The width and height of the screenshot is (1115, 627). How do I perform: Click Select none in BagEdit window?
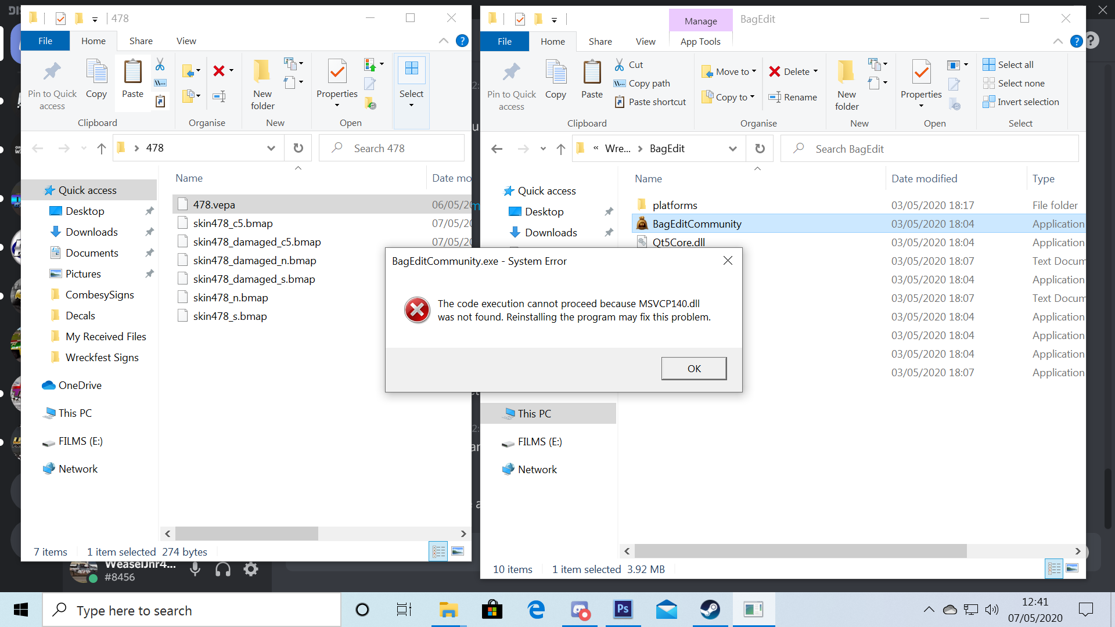point(1013,83)
